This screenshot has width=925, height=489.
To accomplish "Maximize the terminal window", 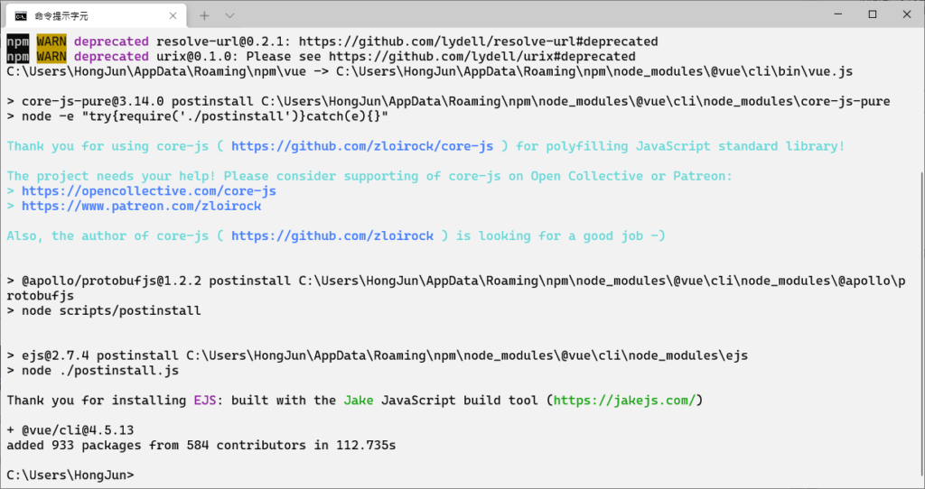I will coord(872,14).
